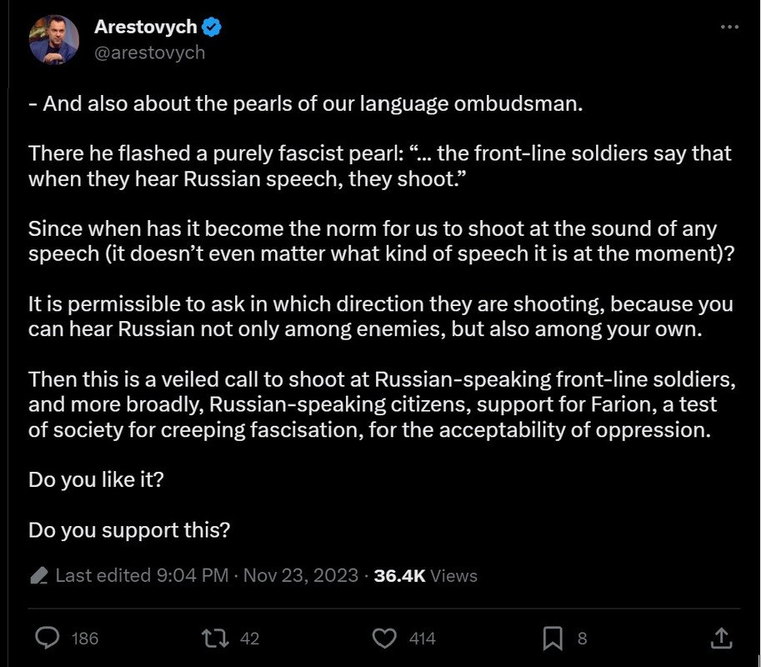Open the Arestovych profile avatar picture
This screenshot has width=761, height=667.
(x=54, y=39)
